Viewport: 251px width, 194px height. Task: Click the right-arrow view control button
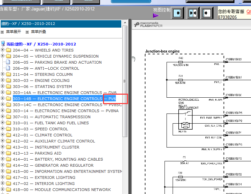(x=178, y=13)
